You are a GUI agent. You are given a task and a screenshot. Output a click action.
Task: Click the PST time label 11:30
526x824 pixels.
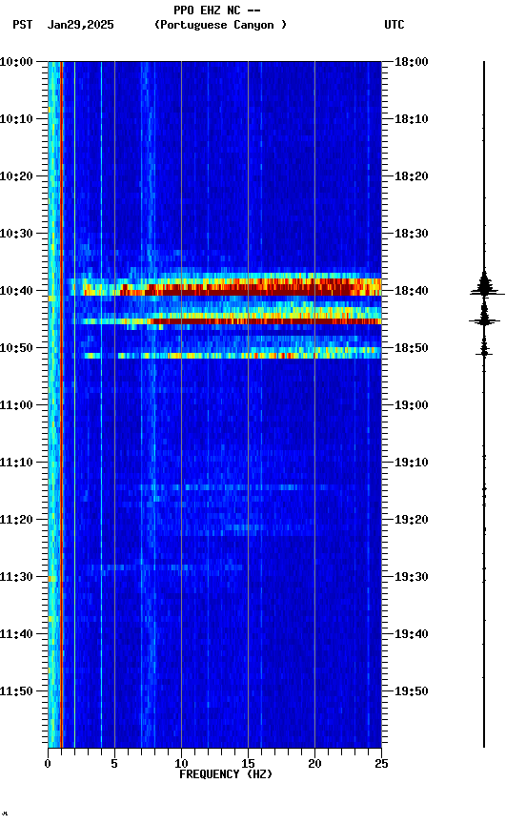(x=16, y=577)
